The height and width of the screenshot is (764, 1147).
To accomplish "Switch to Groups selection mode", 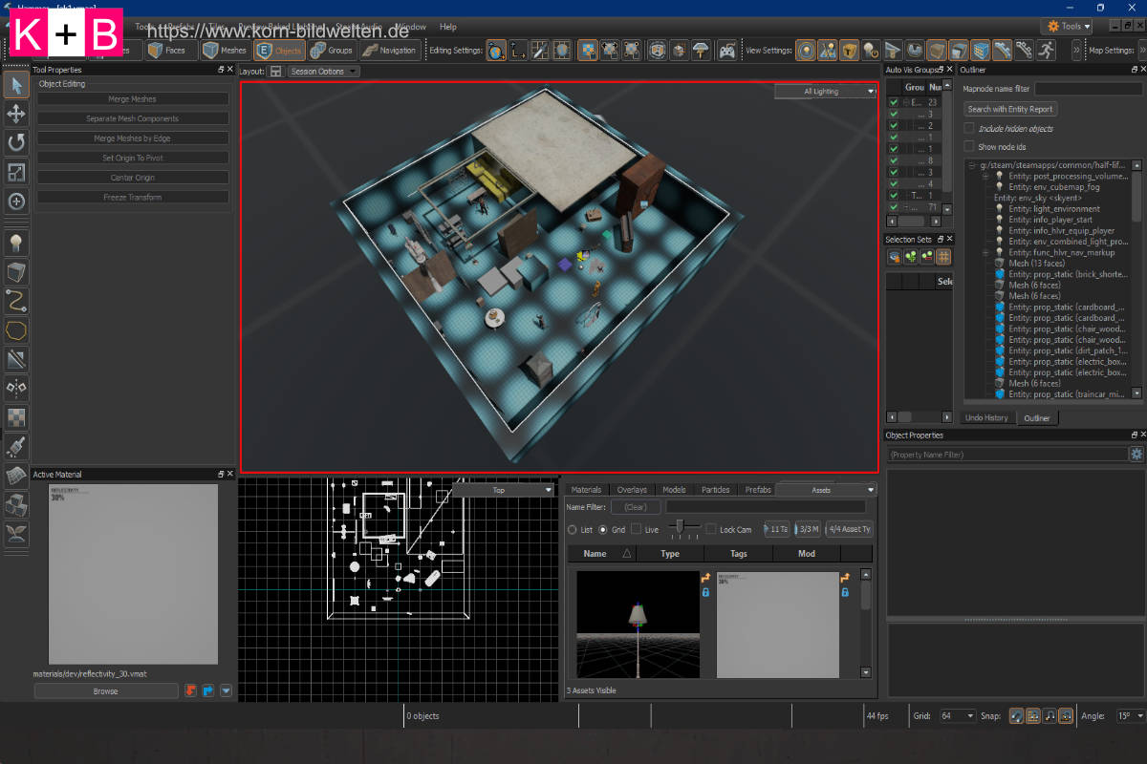I will pos(332,50).
